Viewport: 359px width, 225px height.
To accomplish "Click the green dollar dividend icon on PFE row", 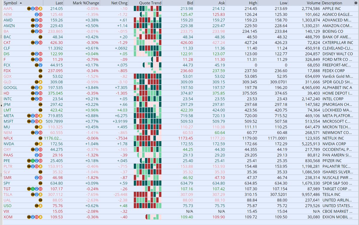I will pyautogui.click(x=32, y=161).
